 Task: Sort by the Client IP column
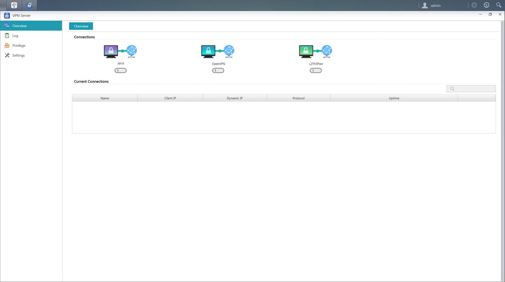170,98
